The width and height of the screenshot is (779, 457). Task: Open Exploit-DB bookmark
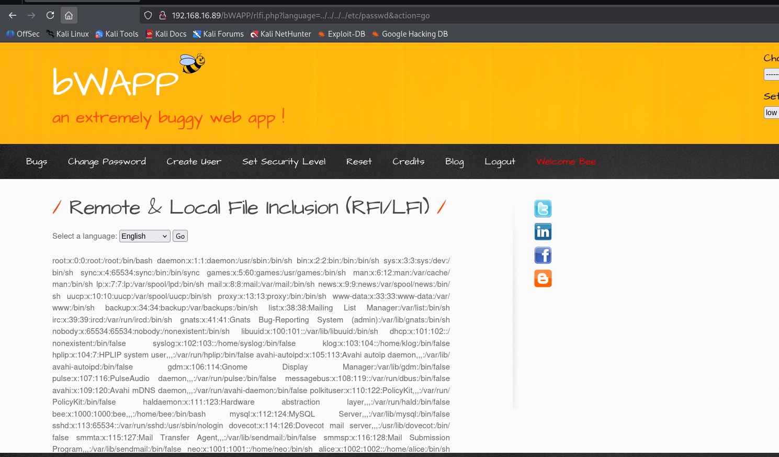[341, 34]
